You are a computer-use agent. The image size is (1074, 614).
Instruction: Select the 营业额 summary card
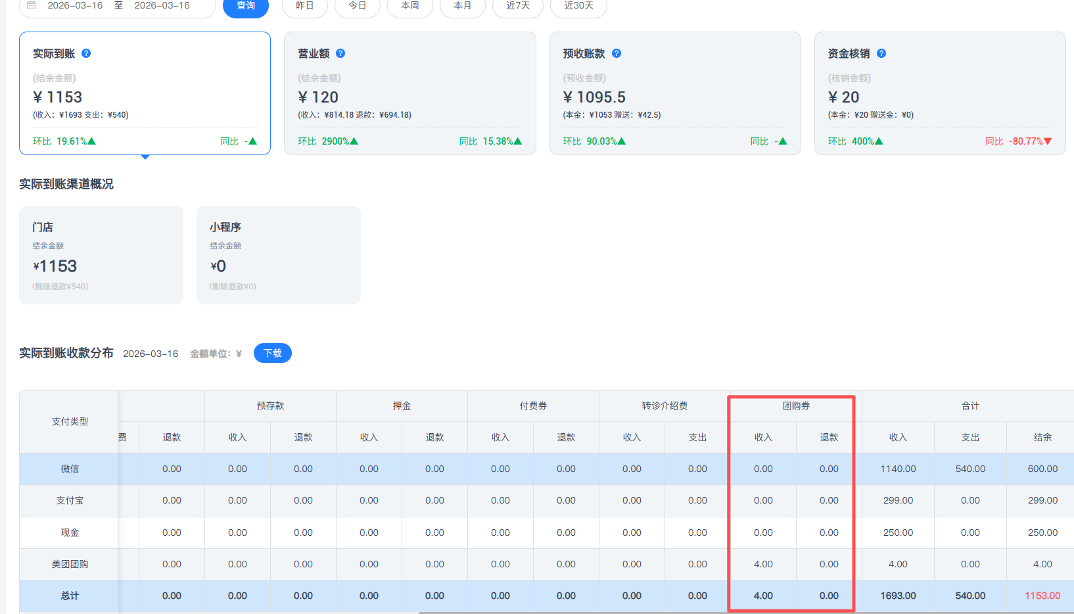[409, 93]
